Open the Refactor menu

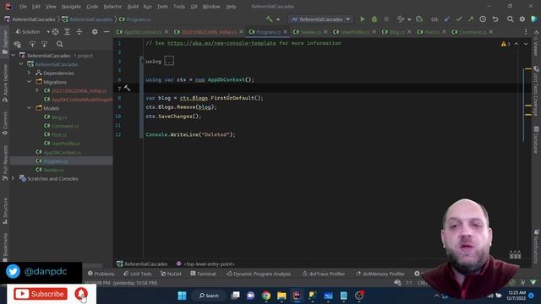click(112, 7)
